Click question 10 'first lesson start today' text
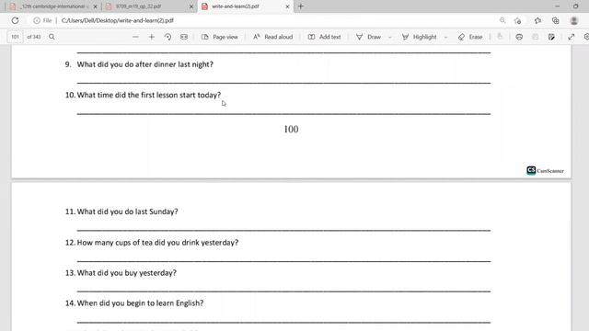The height and width of the screenshot is (331, 589). 180,95
